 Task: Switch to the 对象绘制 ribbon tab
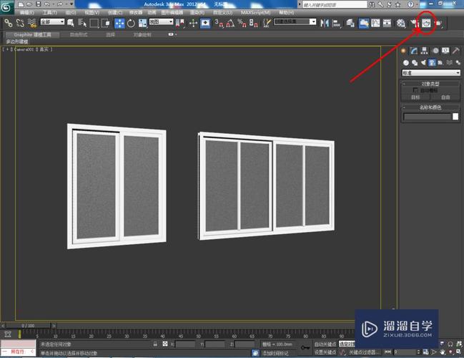point(142,34)
